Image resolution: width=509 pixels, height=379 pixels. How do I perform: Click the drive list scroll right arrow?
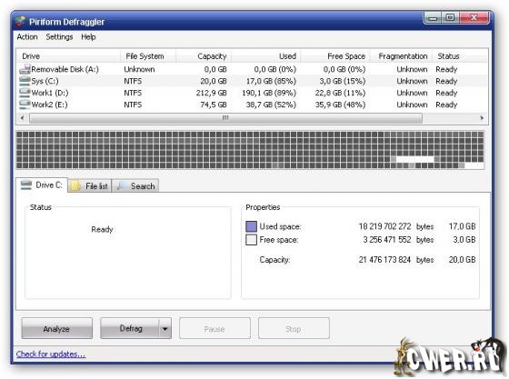(482, 118)
